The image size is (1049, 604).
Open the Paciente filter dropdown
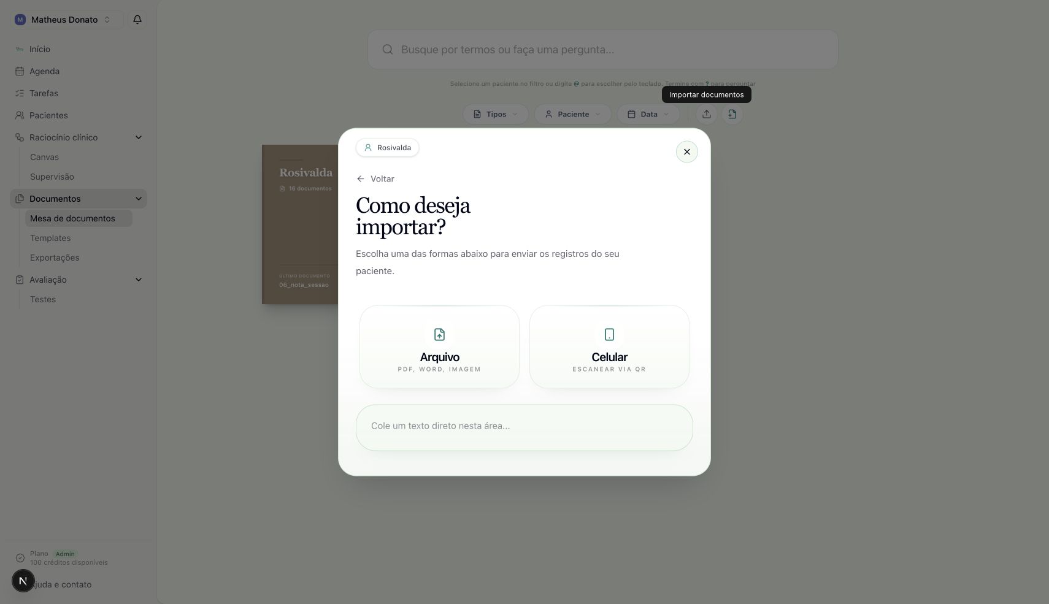point(573,114)
